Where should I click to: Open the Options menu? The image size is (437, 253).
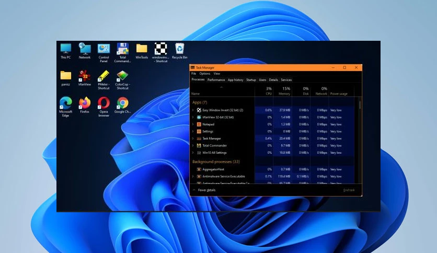tap(205, 74)
